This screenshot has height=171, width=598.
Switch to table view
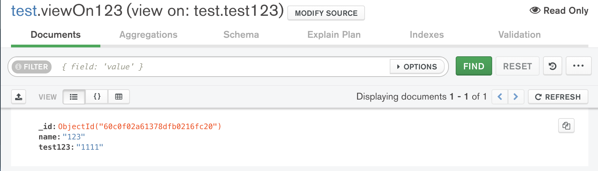(x=119, y=97)
